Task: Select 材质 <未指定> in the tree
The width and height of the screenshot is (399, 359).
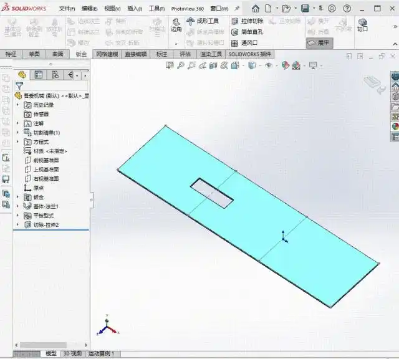Action: pyautogui.click(x=46, y=151)
